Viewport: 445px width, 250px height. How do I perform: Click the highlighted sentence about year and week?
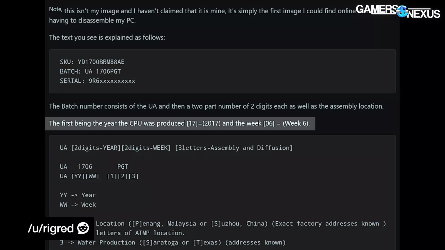pos(179,123)
